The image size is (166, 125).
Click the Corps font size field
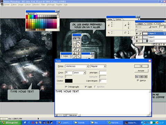68,73
